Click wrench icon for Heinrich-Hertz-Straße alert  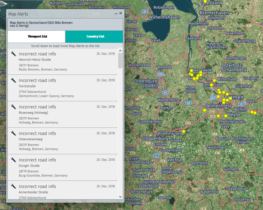pos(13,54)
